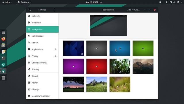
Task: Select Sound in the settings sidebar
Action: click(42, 76)
